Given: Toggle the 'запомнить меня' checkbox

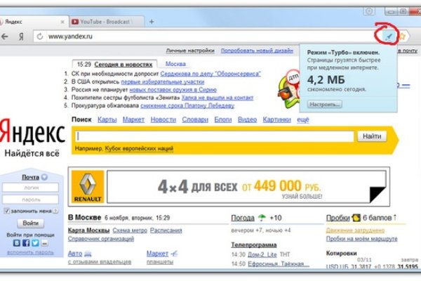Looking at the screenshot, I should click(x=6, y=210).
